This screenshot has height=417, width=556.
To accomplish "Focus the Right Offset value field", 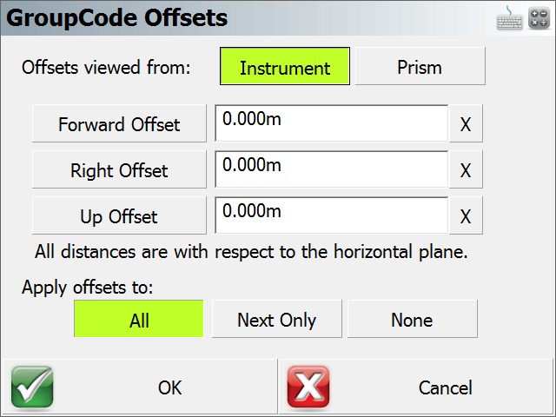I will (x=332, y=169).
